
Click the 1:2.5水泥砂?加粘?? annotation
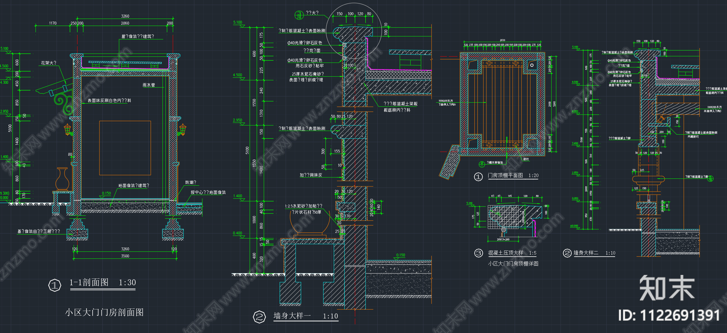304,206
